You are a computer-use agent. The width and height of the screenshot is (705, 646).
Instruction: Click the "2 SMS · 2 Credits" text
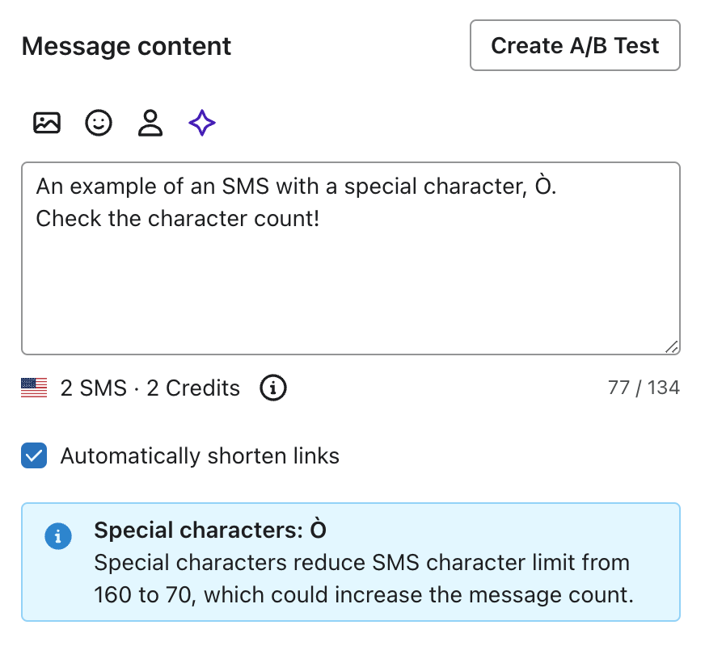[150, 388]
